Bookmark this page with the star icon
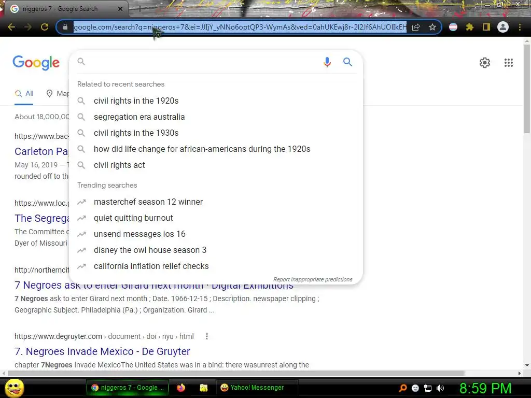 432,27
